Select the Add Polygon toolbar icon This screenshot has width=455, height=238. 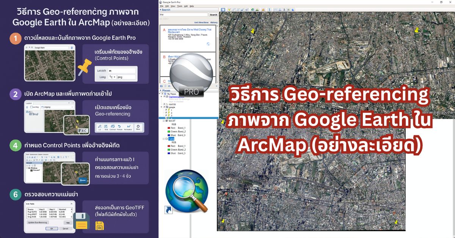pos(234,9)
